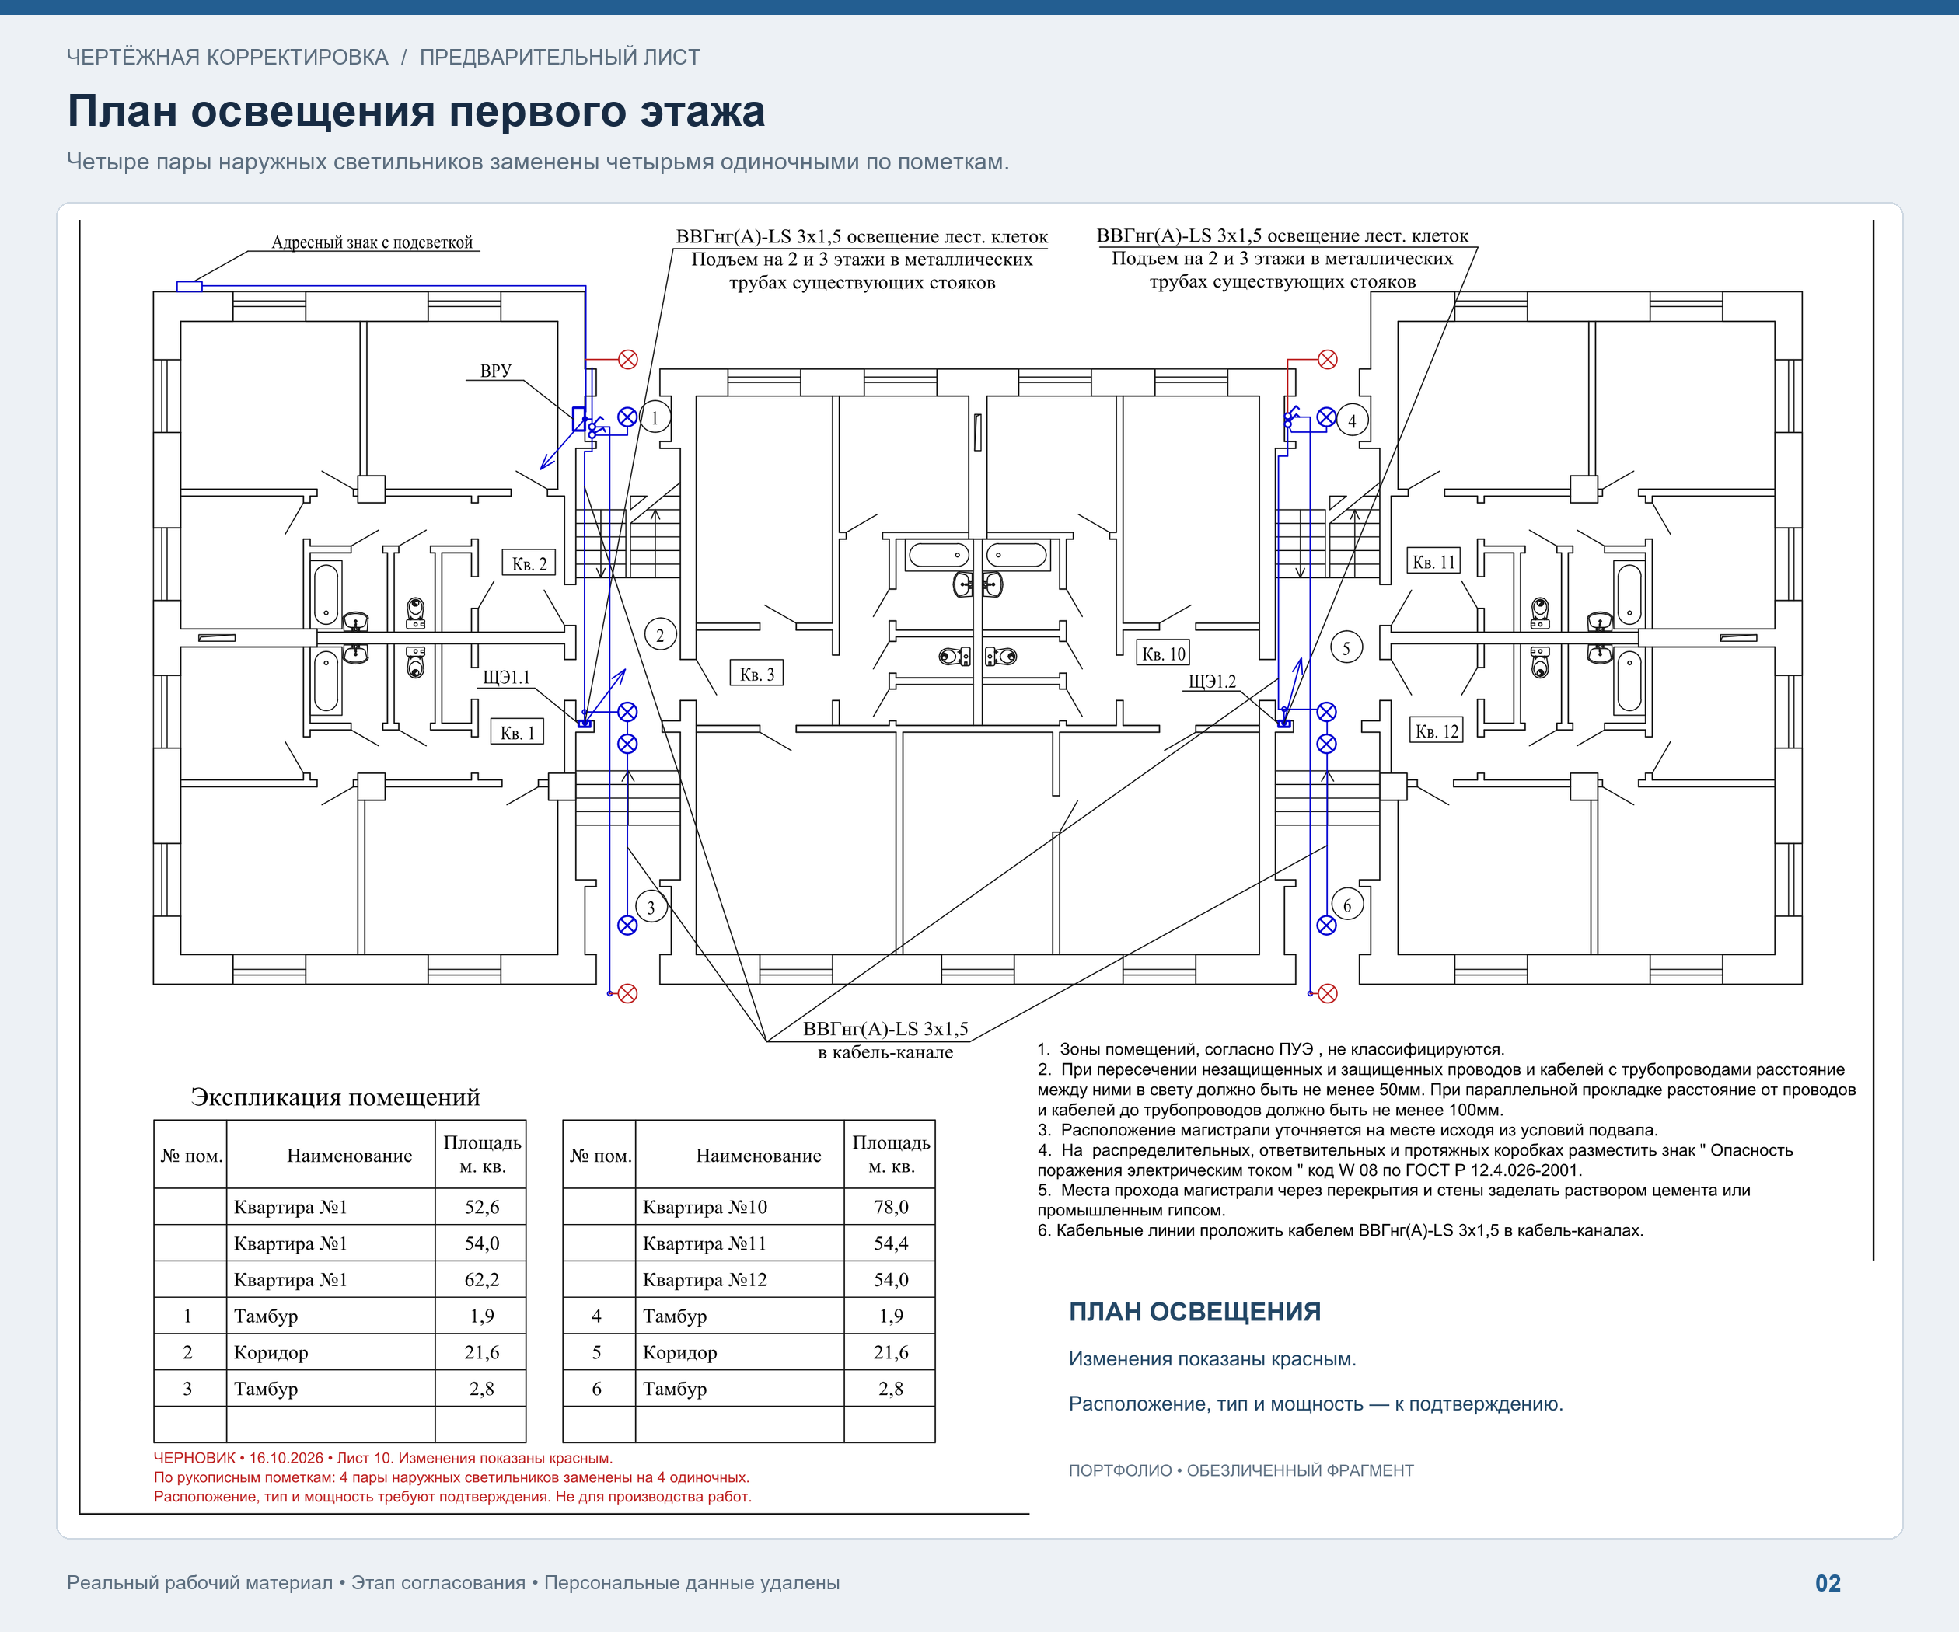Click the circled room number 5 marker

pos(1346,647)
